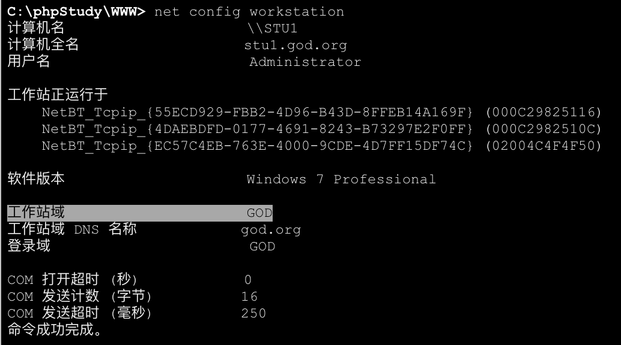Select the MAC address 02004C4F4F50

tap(544, 146)
